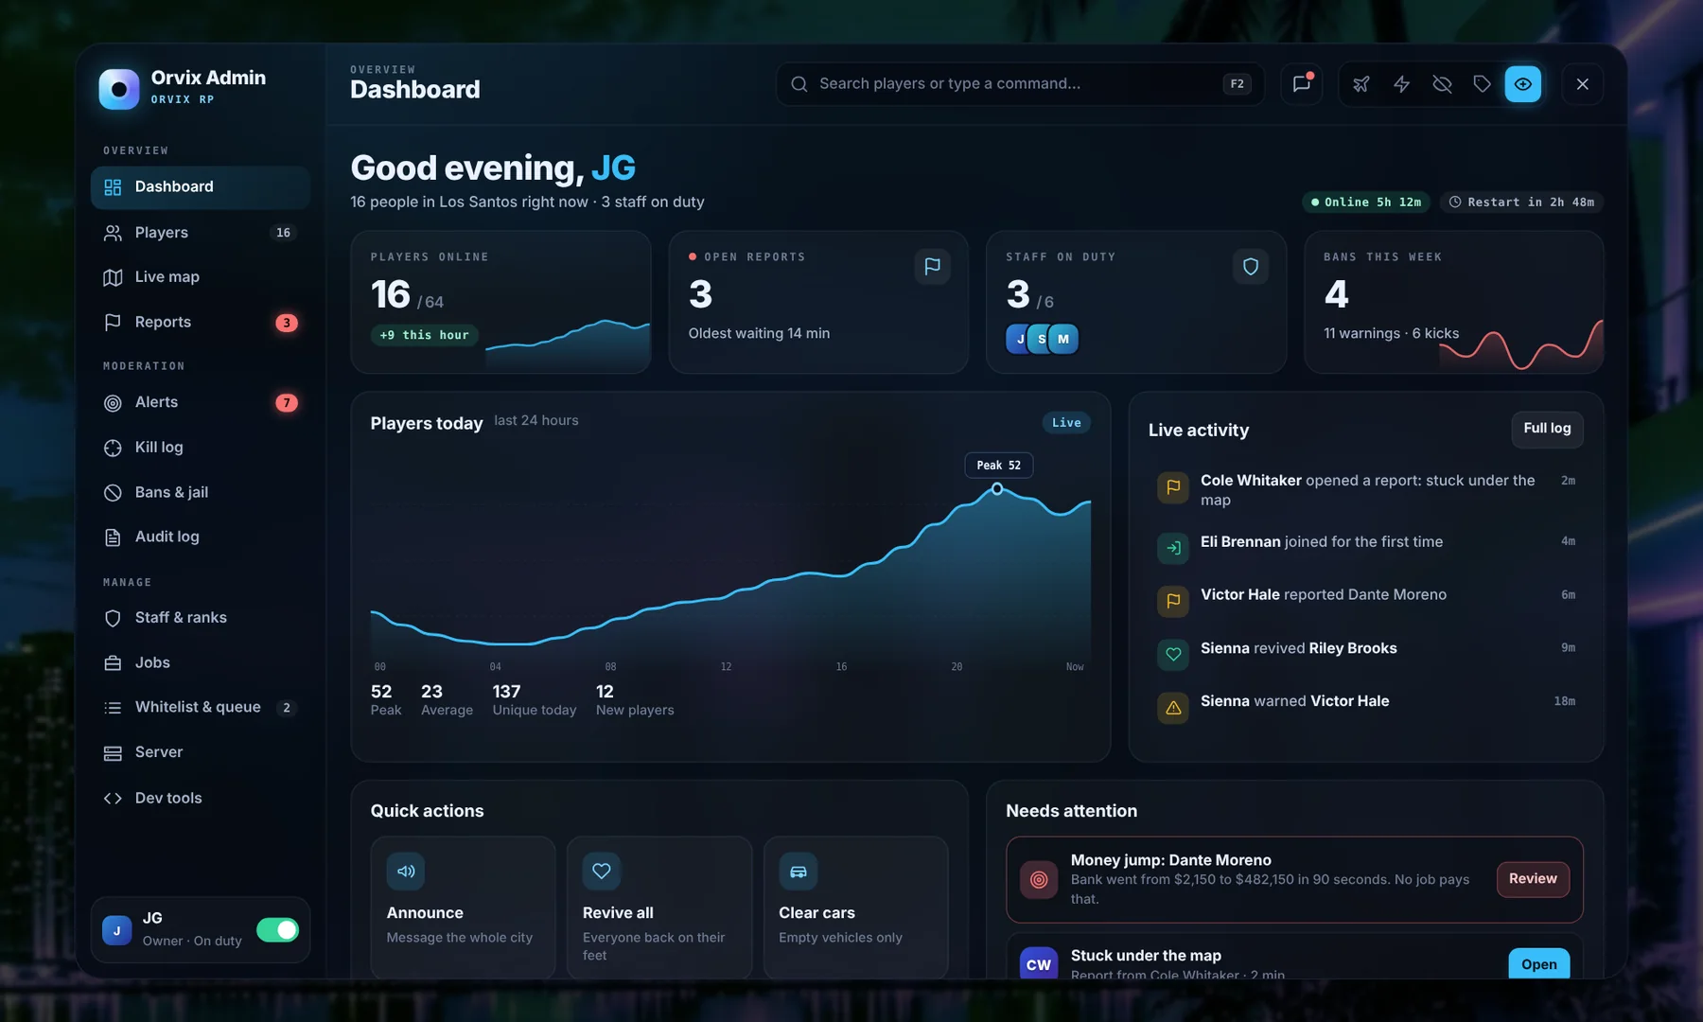Viewport: 1703px width, 1022px height.
Task: Open the chat messages icon with red dot
Action: pos(1302,84)
